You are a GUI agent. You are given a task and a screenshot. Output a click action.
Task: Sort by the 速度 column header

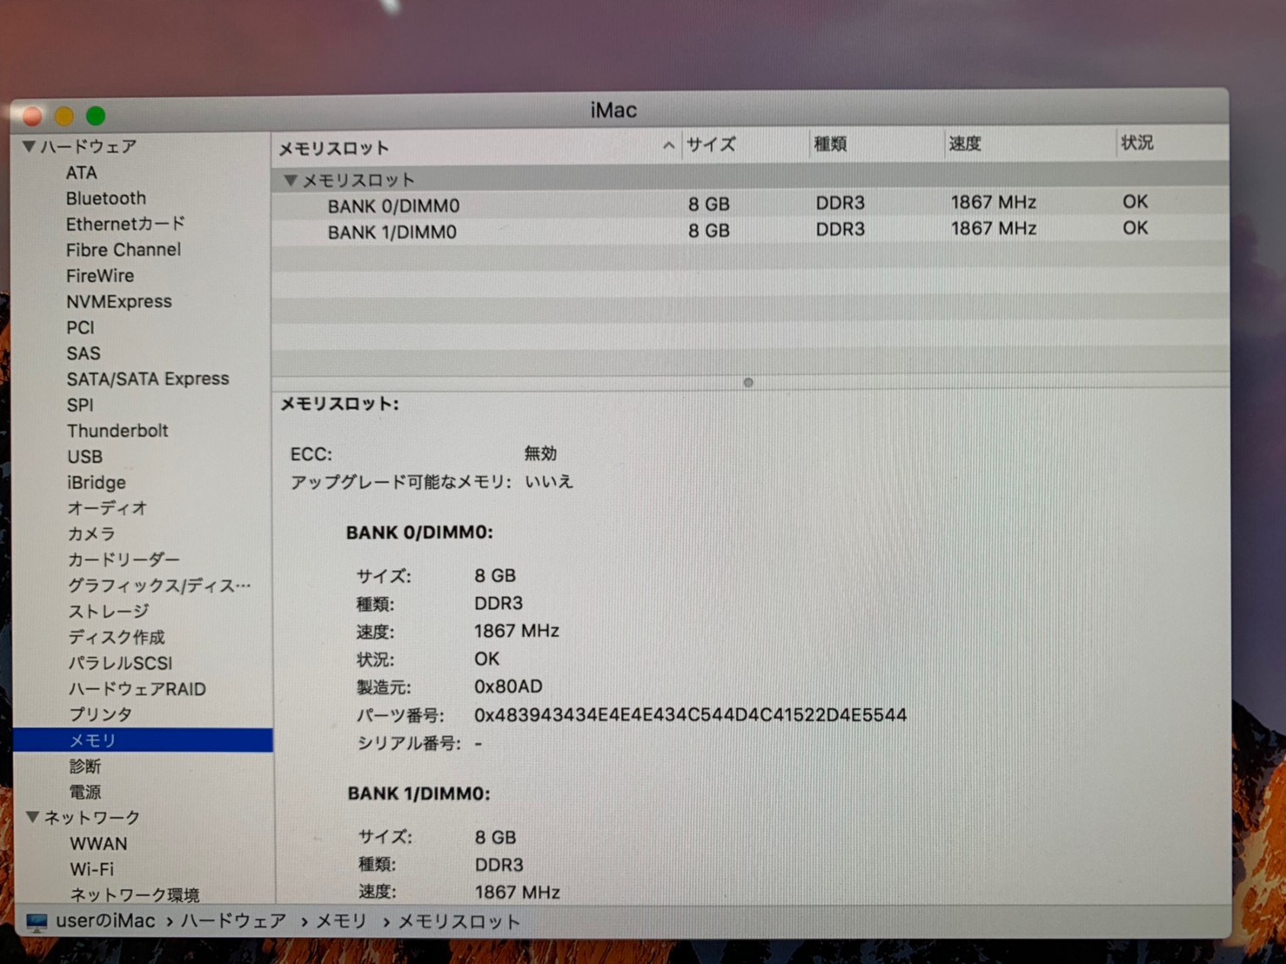[965, 144]
